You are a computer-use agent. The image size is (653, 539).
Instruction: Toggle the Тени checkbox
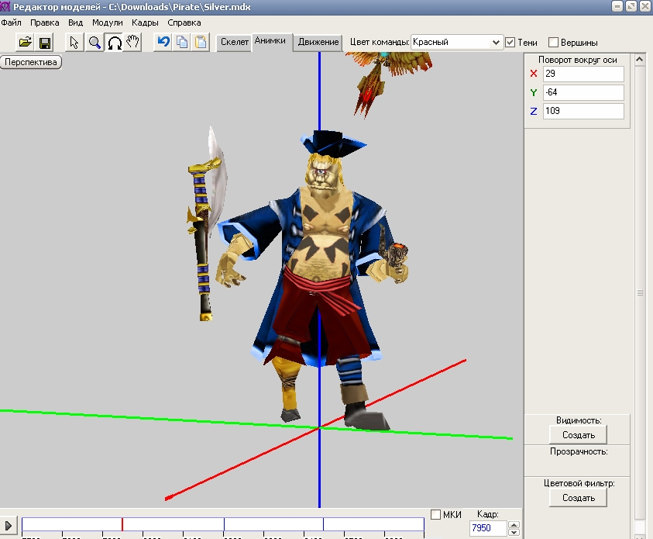(510, 42)
